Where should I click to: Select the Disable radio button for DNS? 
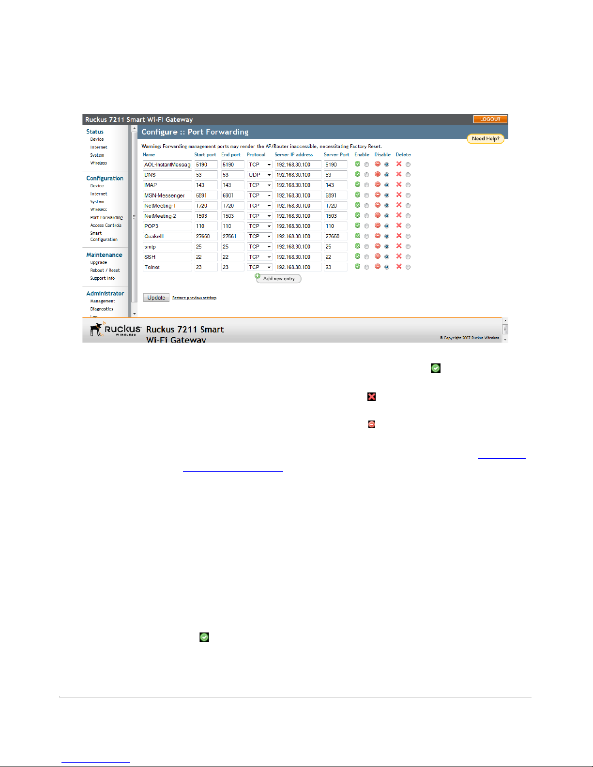pos(387,175)
